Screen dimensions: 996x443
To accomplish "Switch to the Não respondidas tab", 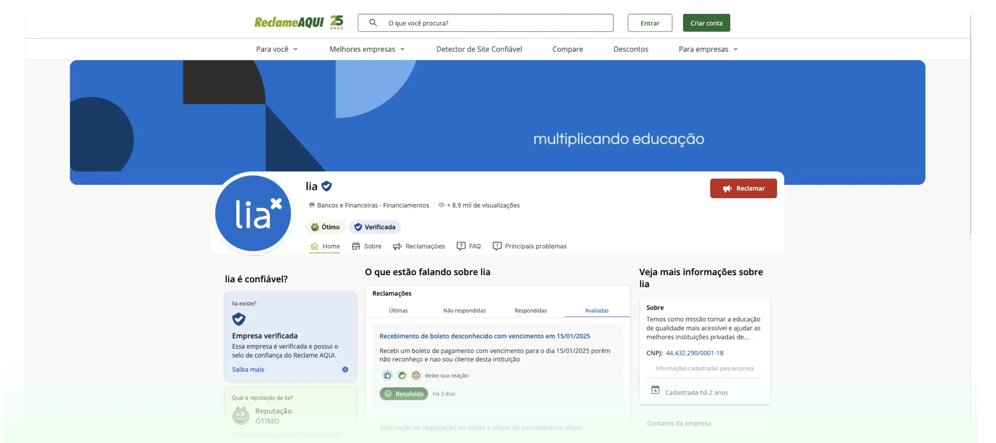I will tap(464, 310).
